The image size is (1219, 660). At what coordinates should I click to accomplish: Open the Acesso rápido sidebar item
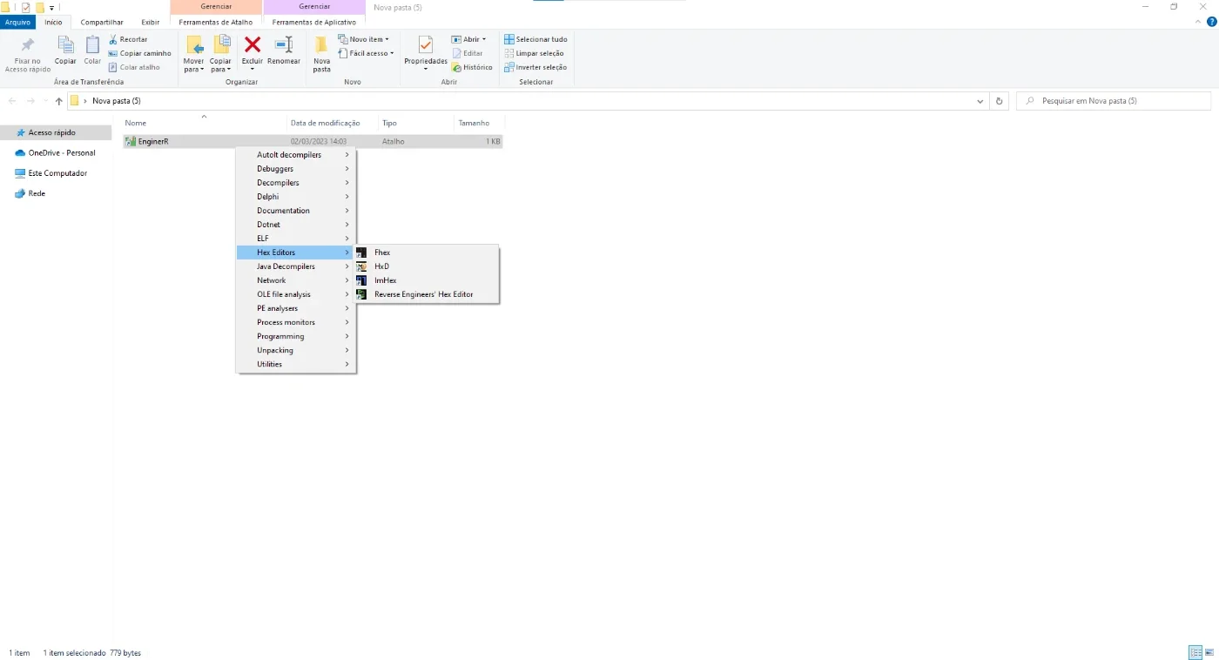(51, 132)
